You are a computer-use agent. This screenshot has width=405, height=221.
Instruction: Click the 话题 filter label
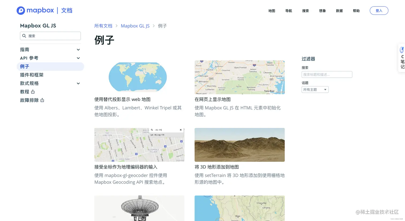coord(305,83)
